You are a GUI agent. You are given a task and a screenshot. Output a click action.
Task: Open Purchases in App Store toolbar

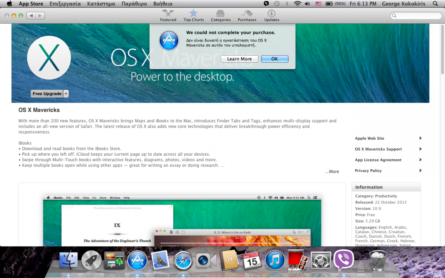[247, 16]
